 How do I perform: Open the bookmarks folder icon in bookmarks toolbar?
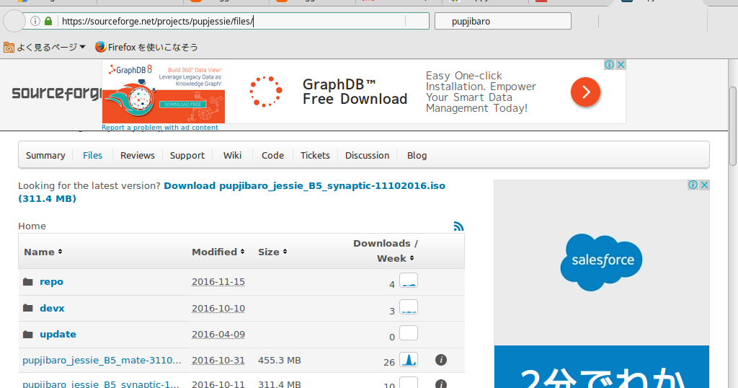[x=9, y=47]
